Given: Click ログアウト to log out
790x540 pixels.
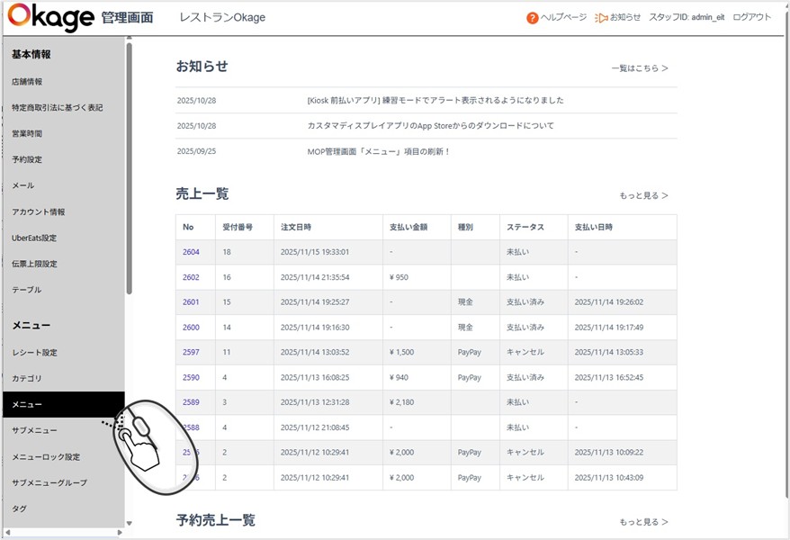Looking at the screenshot, I should (x=751, y=18).
